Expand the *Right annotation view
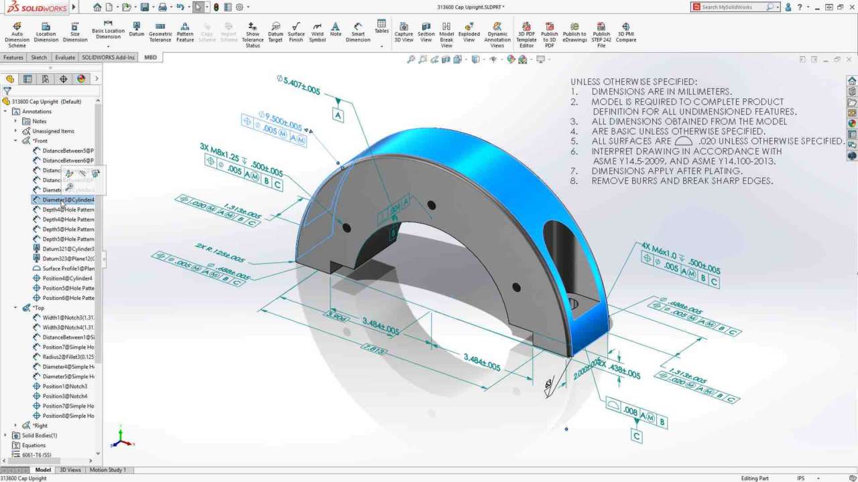Viewport: 858px width, 482px height. click(x=15, y=426)
